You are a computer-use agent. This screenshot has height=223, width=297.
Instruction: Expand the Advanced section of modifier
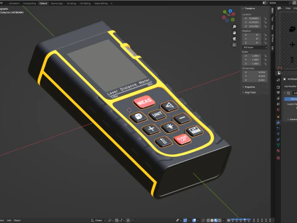(292, 120)
